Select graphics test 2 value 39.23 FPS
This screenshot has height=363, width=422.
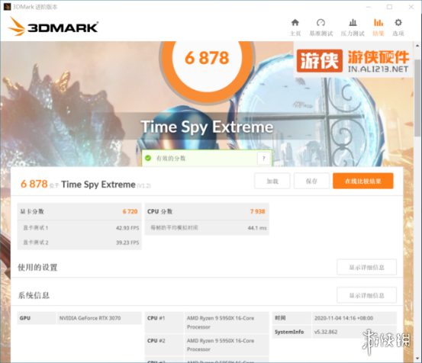[127, 243]
